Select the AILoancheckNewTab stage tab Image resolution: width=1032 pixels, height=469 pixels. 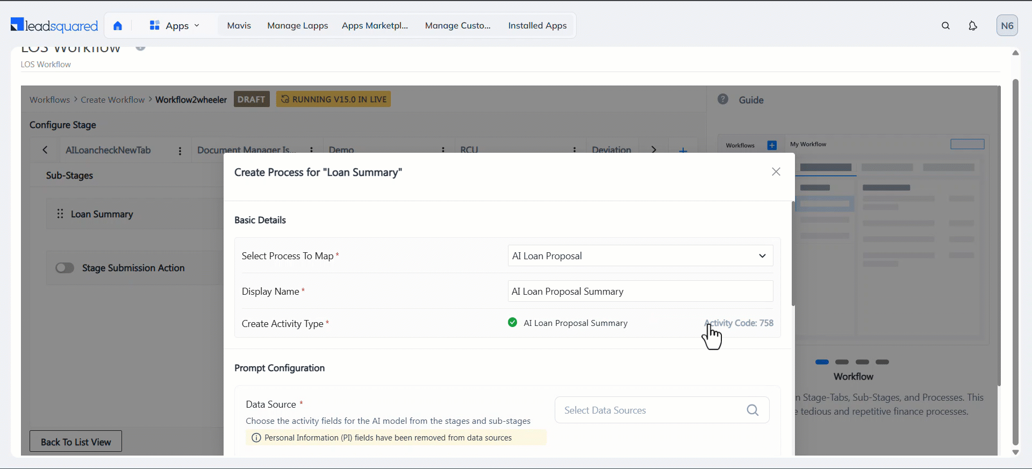(108, 150)
